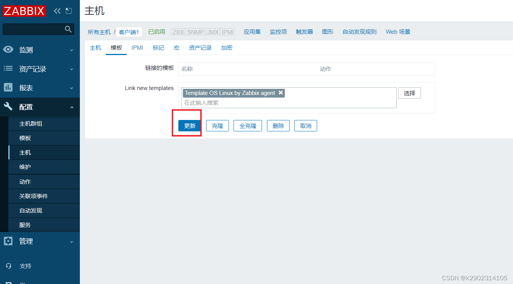Screen dimensions: 513x284
Task: Click the ZBX availability indicator
Action: pyautogui.click(x=178, y=32)
